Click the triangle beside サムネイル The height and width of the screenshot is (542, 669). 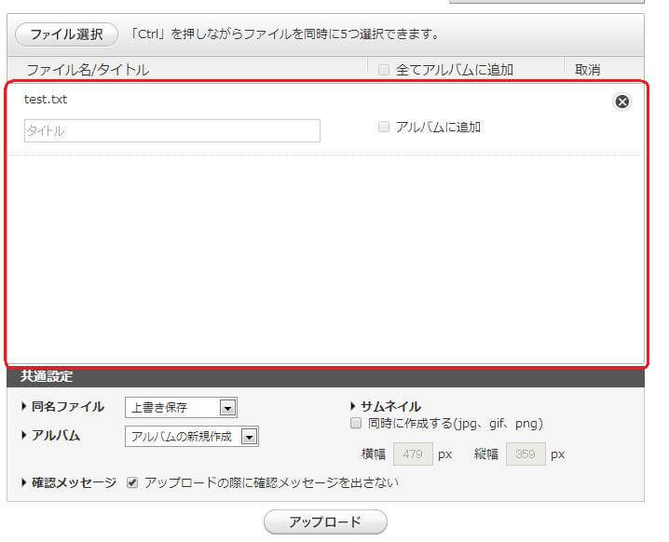click(x=353, y=406)
